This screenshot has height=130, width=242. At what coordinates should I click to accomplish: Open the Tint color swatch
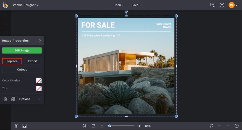coord(39,88)
